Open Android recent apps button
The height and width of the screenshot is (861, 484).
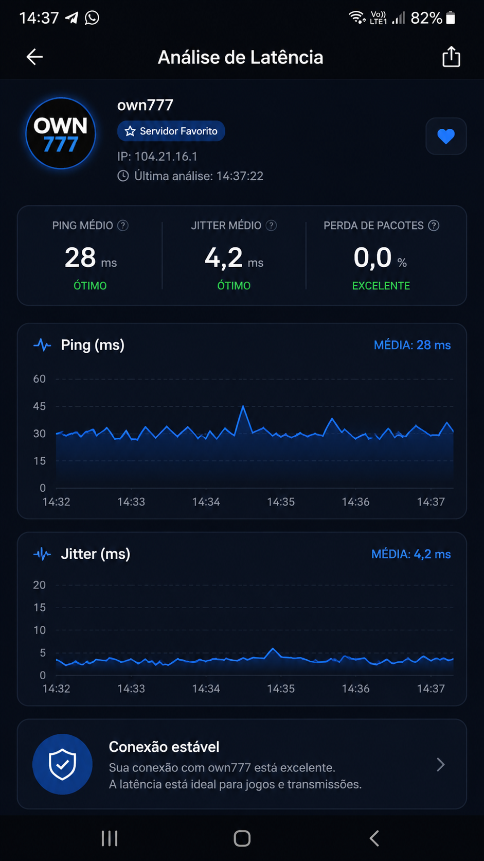tap(110, 838)
